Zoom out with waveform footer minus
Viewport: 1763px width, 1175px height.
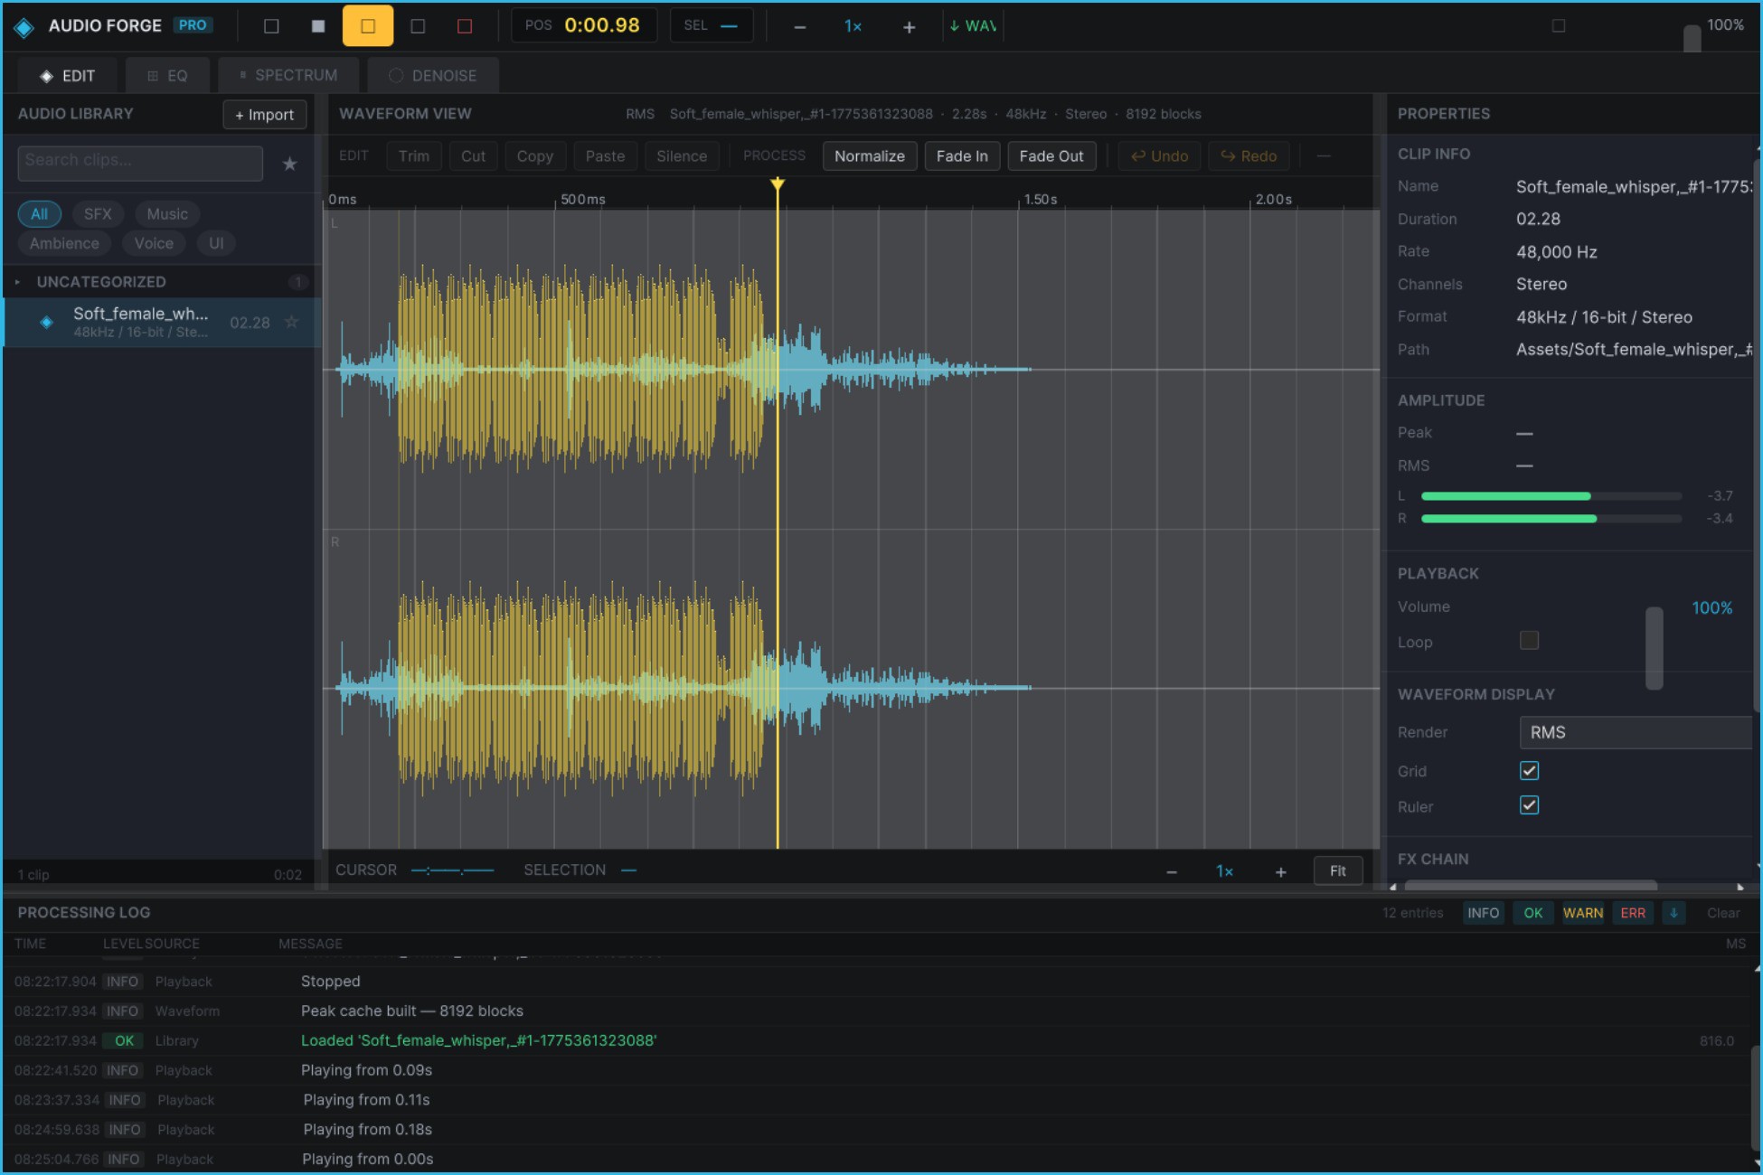coord(1172,871)
